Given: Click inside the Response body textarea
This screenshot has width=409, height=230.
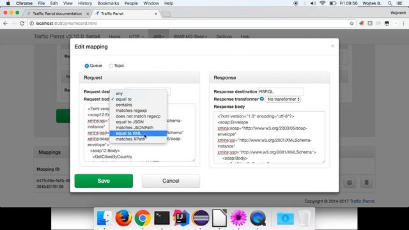Looking at the screenshot, I should click(269, 137).
